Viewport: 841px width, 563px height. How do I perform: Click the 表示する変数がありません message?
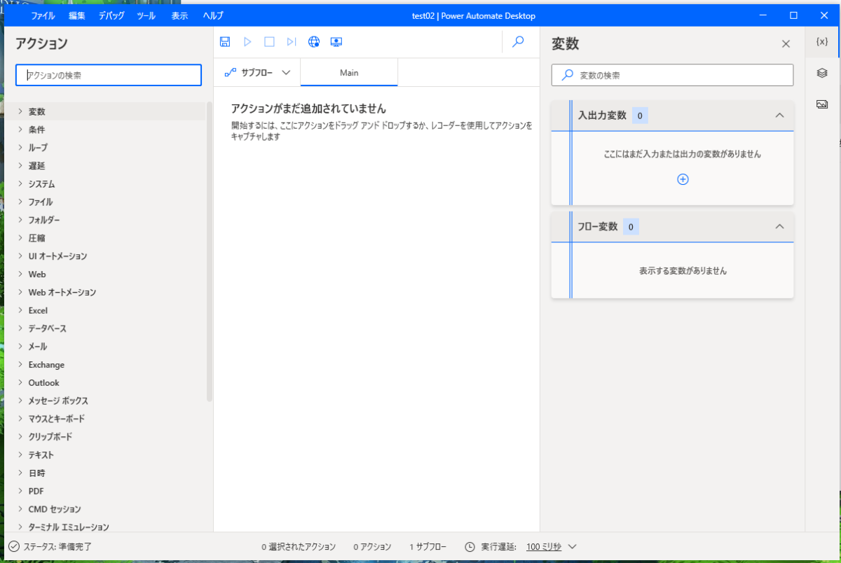tap(683, 270)
